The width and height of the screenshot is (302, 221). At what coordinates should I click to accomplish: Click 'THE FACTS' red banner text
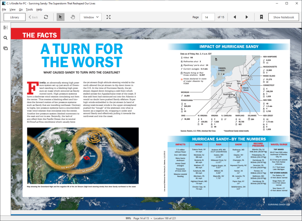pyautogui.click(x=40, y=35)
